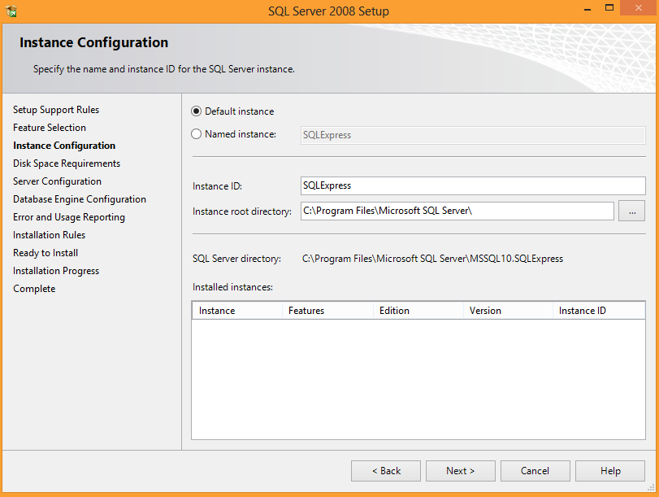Go to Setup Support Rules step

pos(56,110)
